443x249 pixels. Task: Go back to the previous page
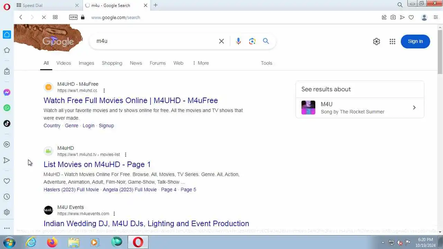pos(21,17)
